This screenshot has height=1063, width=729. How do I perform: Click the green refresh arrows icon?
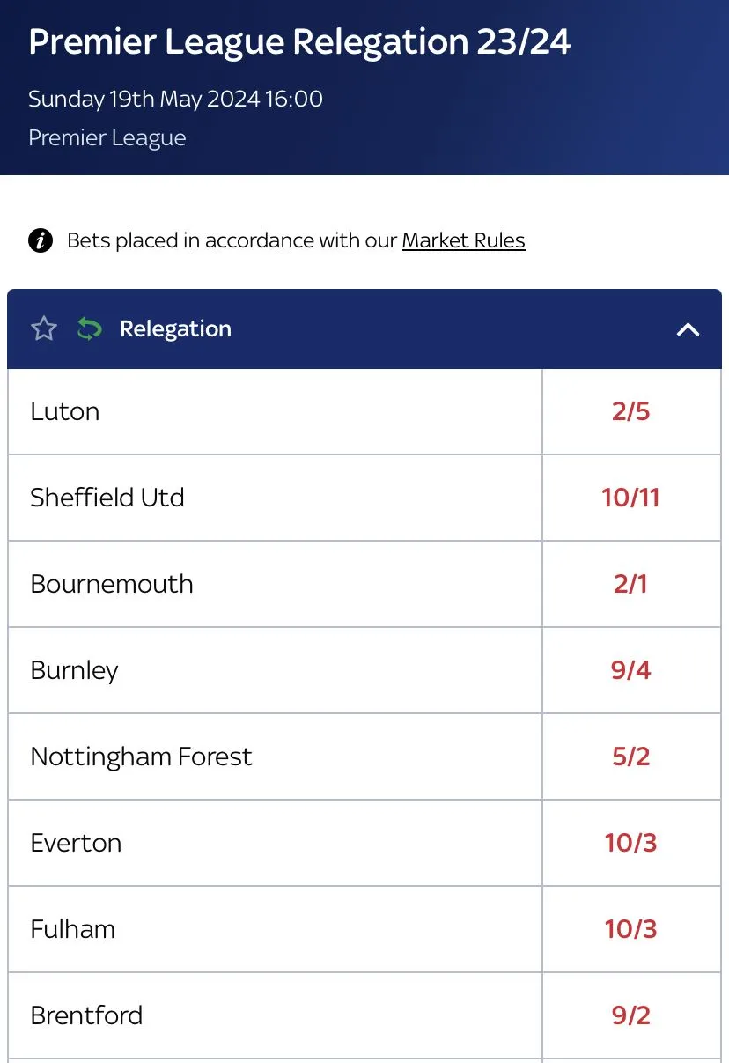tap(89, 329)
